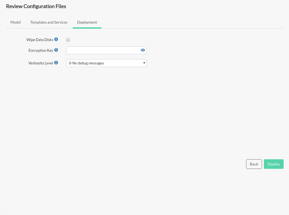Viewport: 289px width, 215px height.
Task: Select the '0-No debug messages' text
Action: click(86, 63)
